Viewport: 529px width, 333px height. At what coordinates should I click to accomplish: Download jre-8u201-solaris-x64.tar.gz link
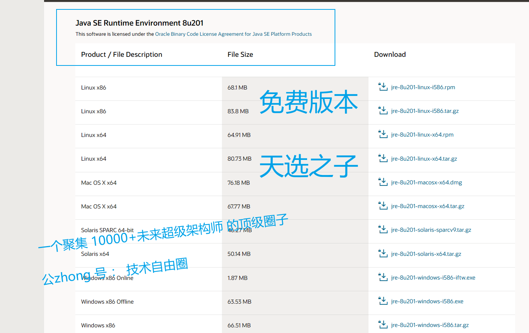tap(426, 254)
